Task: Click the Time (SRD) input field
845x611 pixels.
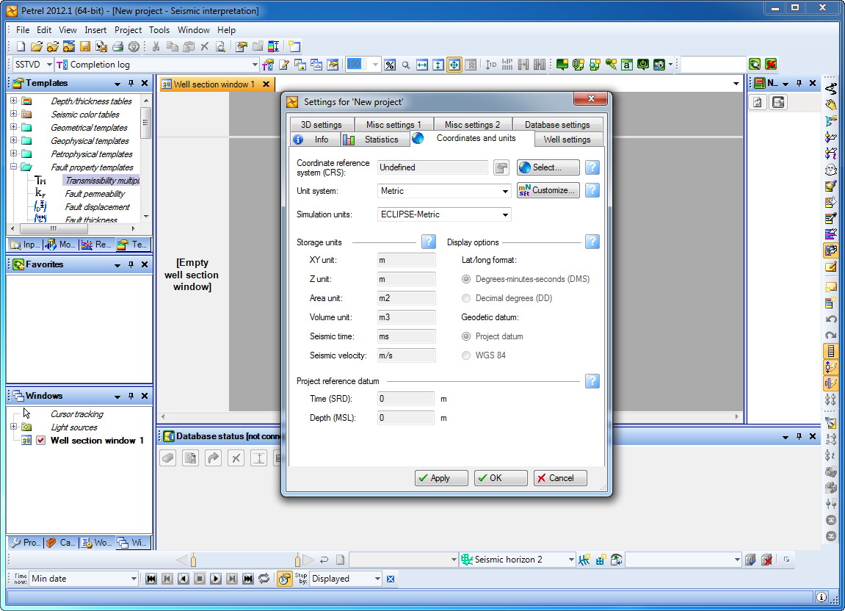Action: coord(405,399)
